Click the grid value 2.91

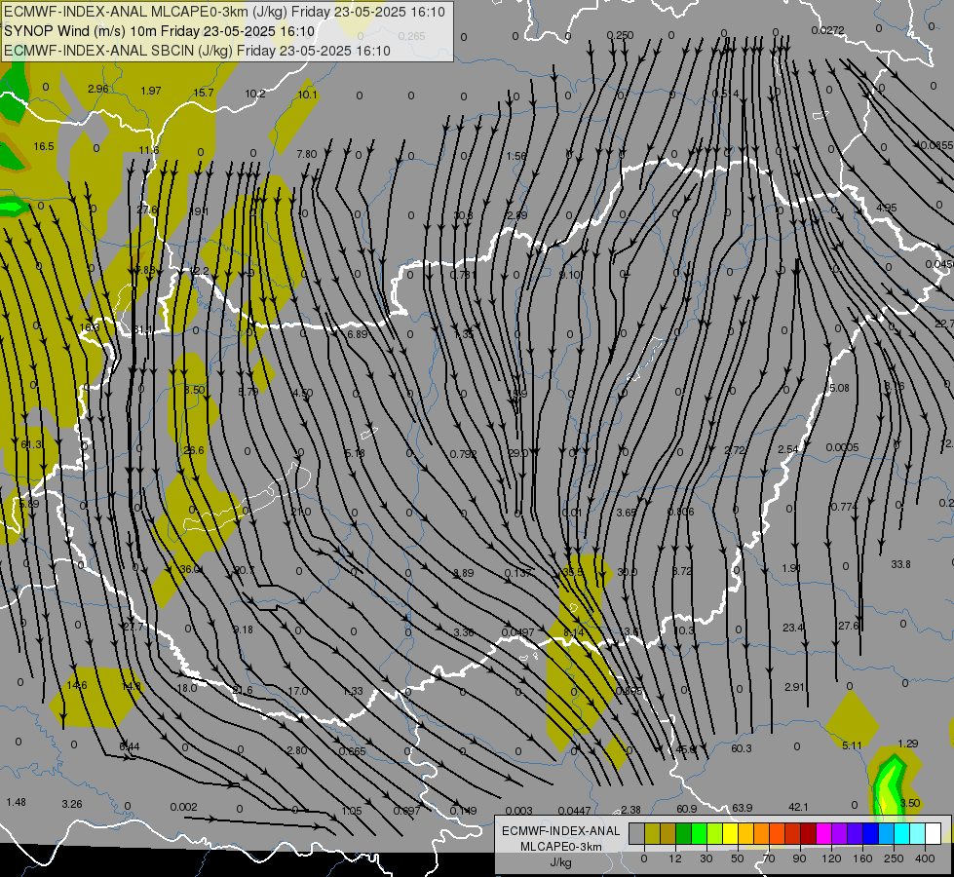[x=794, y=687]
